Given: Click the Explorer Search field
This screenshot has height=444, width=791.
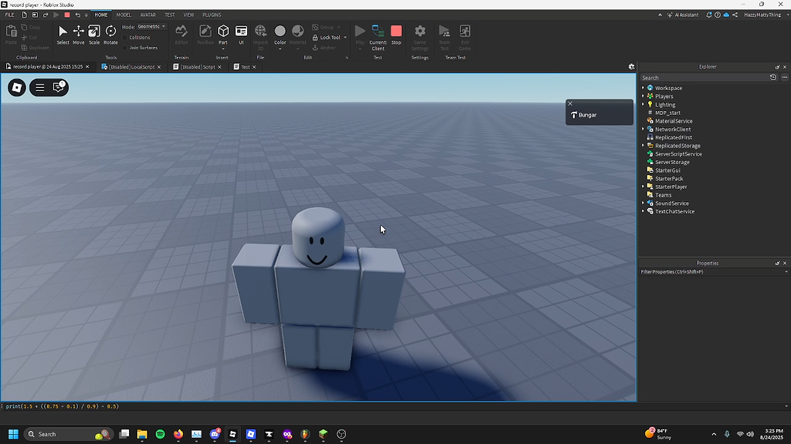Looking at the screenshot, I should pyautogui.click(x=704, y=78).
